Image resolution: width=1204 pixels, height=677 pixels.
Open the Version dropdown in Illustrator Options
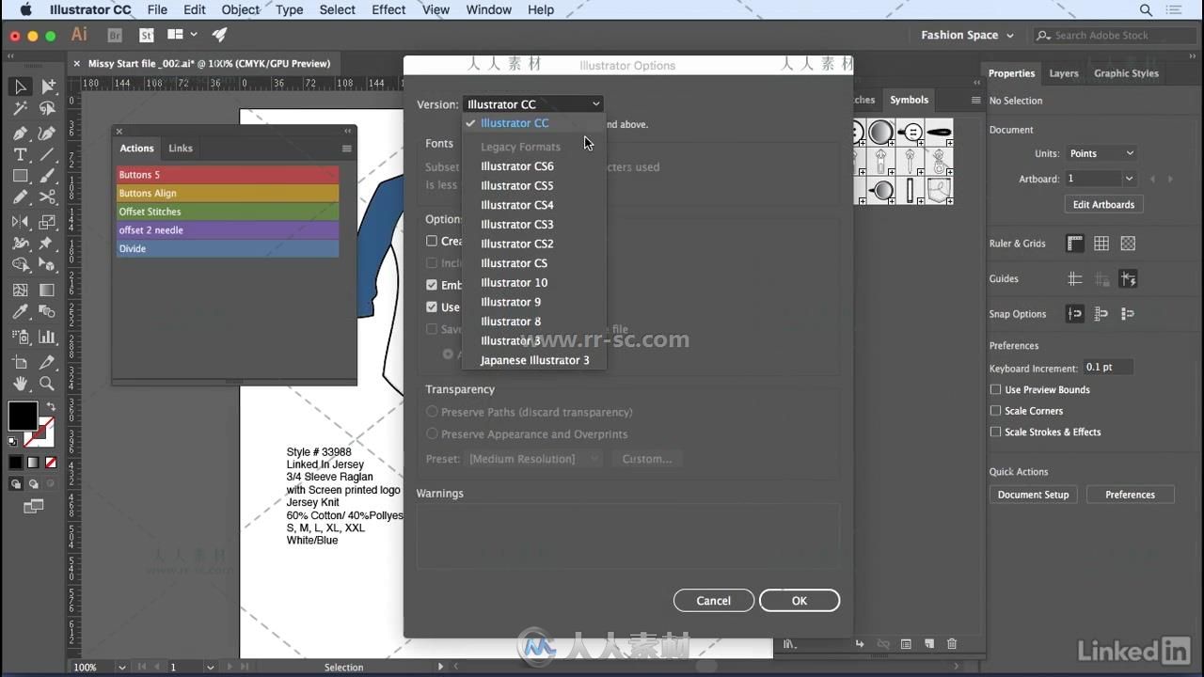click(532, 104)
